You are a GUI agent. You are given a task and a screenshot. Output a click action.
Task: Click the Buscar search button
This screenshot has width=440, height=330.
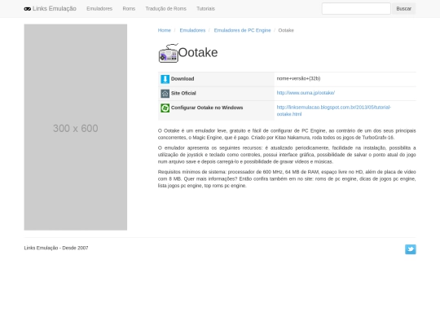(404, 9)
